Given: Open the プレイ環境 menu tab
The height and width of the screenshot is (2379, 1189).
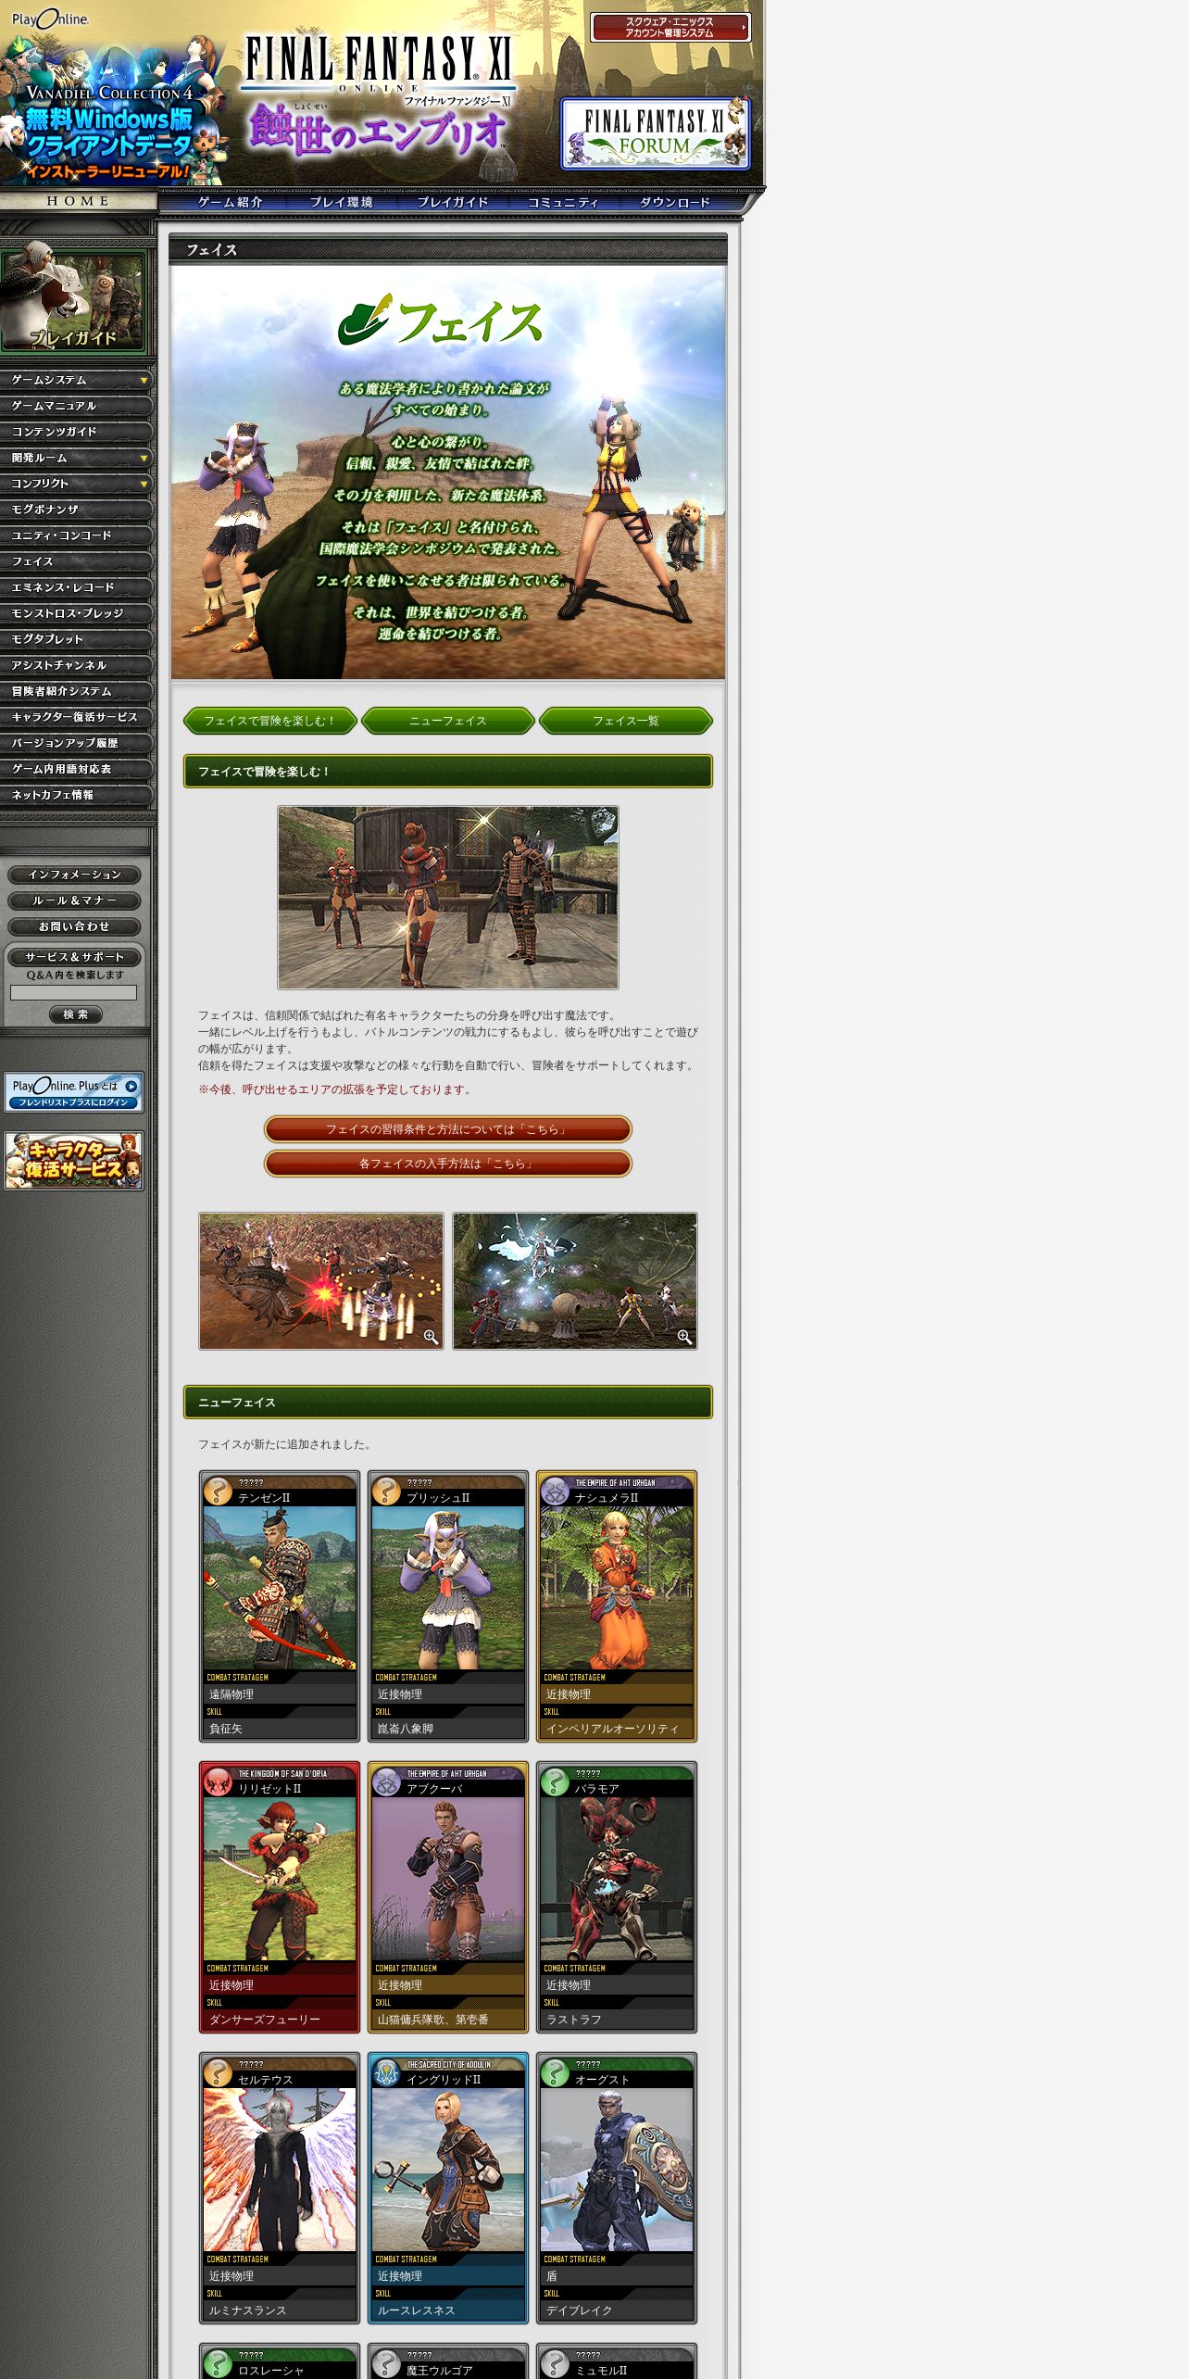Looking at the screenshot, I should click(342, 202).
